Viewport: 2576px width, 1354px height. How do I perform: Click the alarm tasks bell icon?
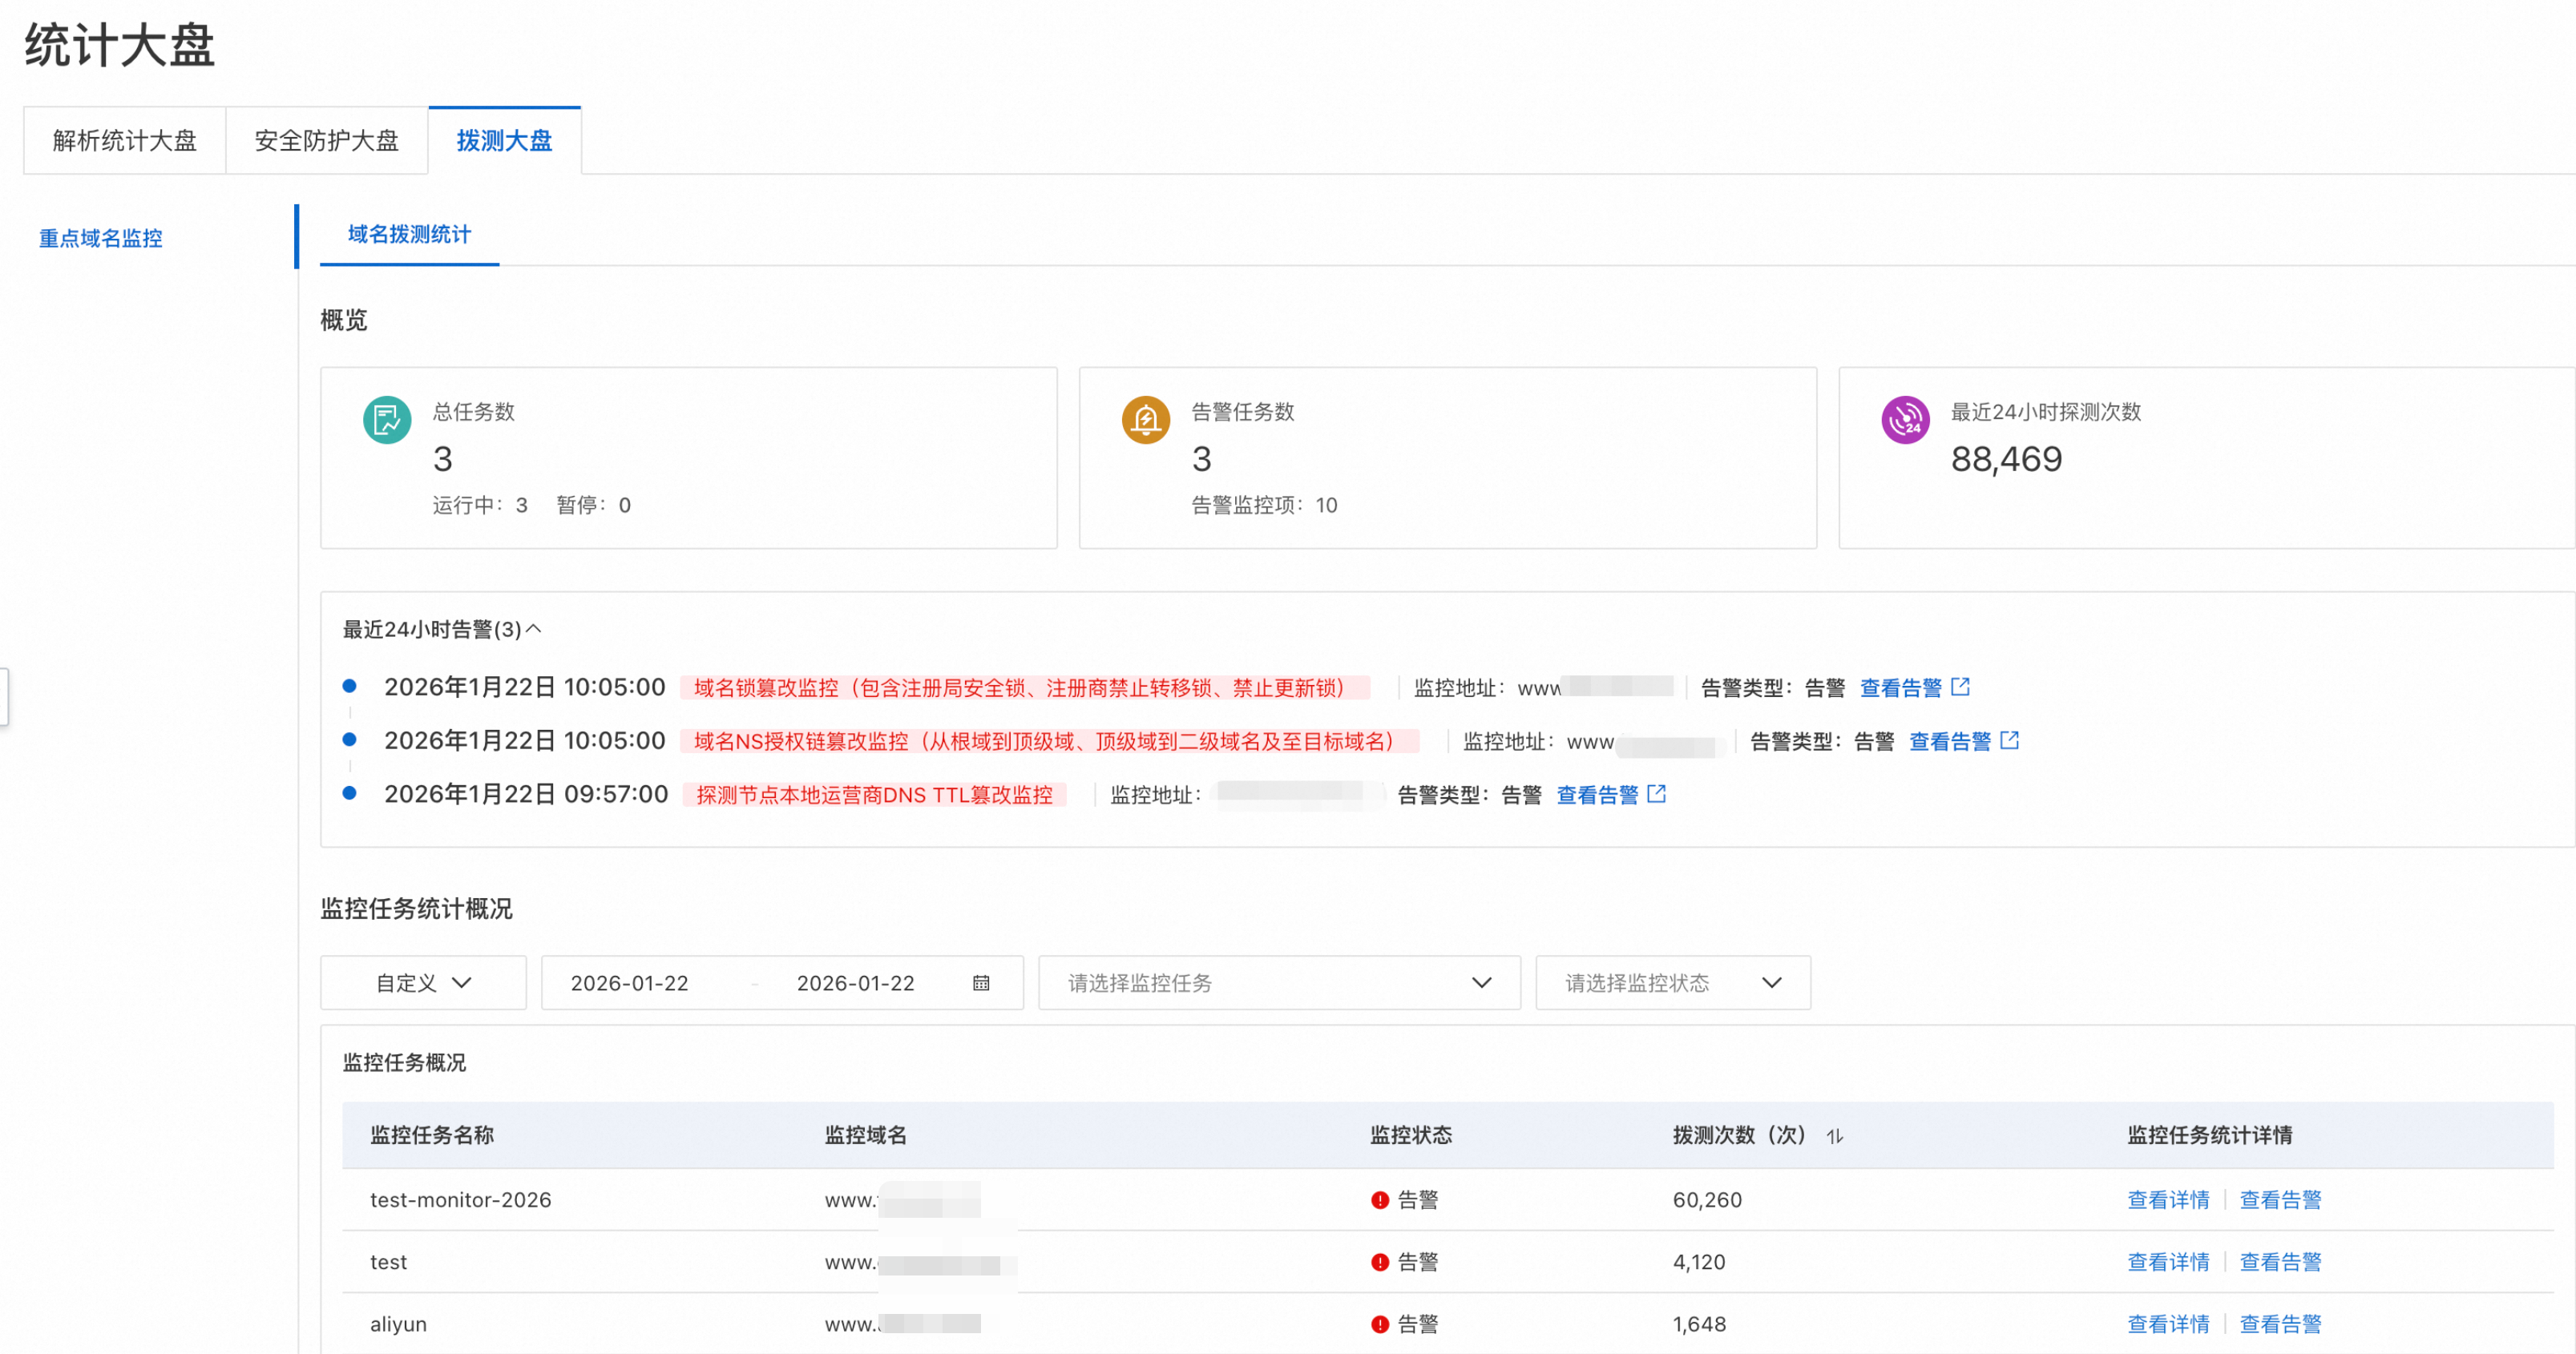tap(1145, 421)
